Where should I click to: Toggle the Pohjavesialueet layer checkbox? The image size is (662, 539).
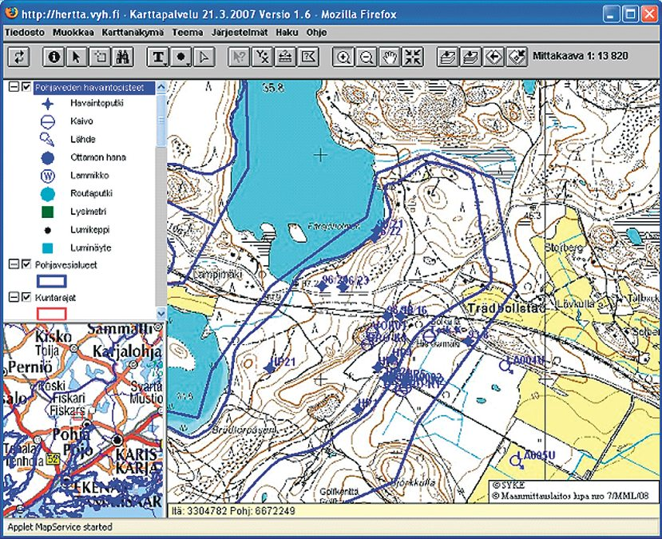(26, 264)
